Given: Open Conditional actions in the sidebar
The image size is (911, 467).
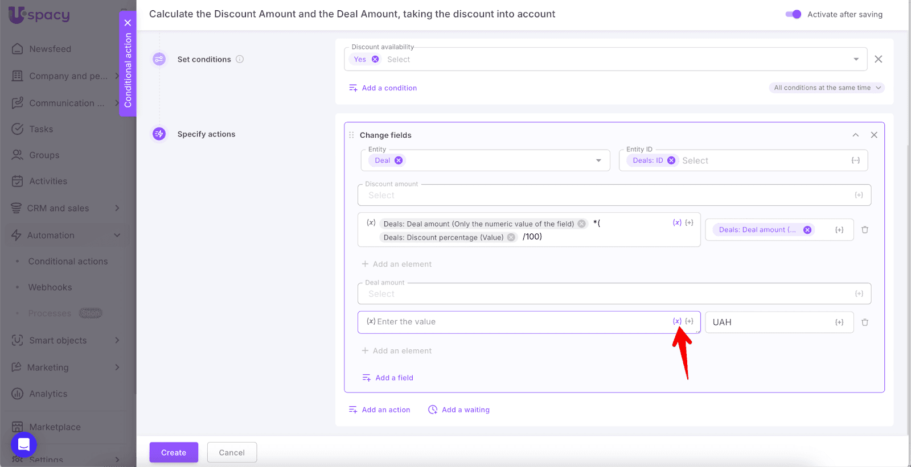Looking at the screenshot, I should (x=68, y=262).
